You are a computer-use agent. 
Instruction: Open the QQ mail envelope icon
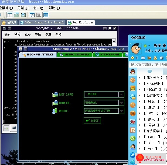[x=143, y=58]
